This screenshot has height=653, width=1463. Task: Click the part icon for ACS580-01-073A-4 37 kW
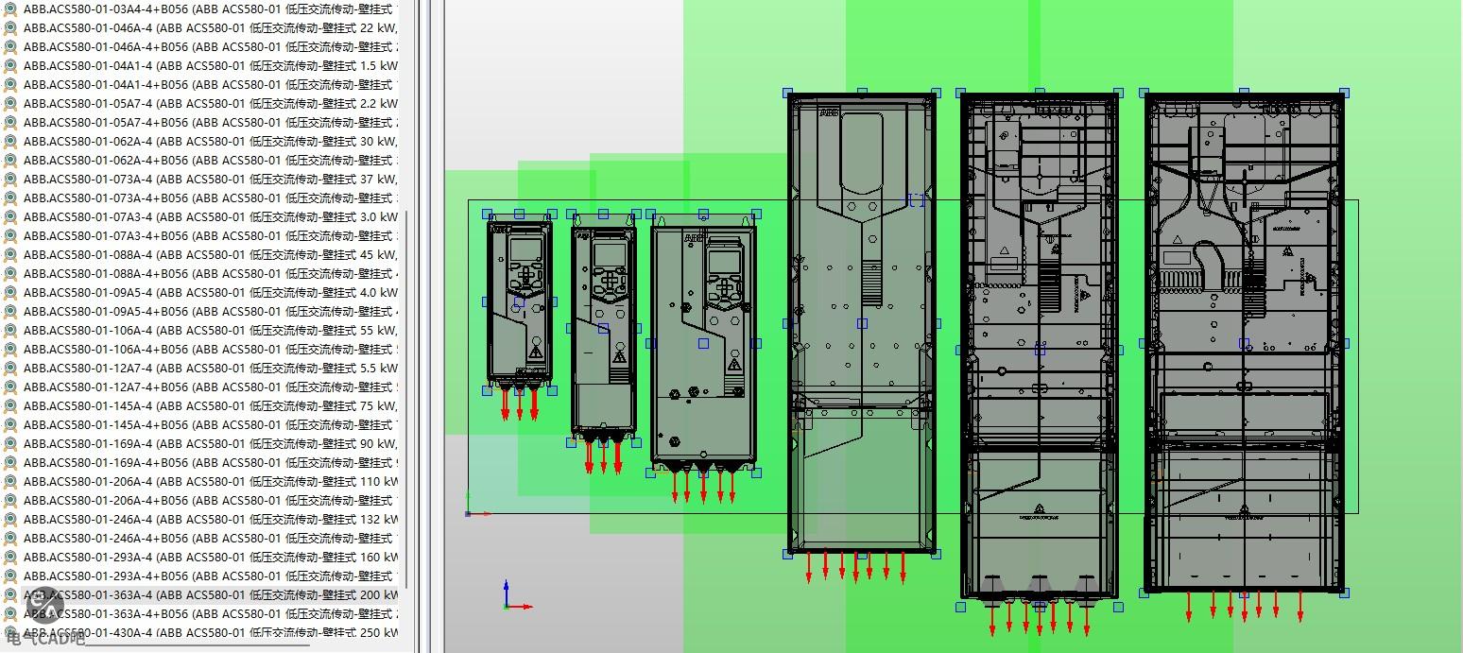tap(10, 180)
